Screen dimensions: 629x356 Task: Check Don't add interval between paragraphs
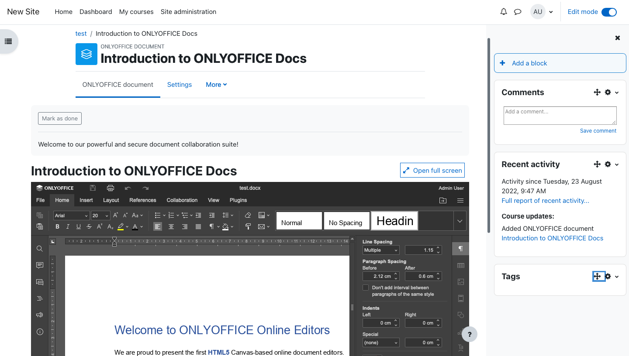coord(366,288)
